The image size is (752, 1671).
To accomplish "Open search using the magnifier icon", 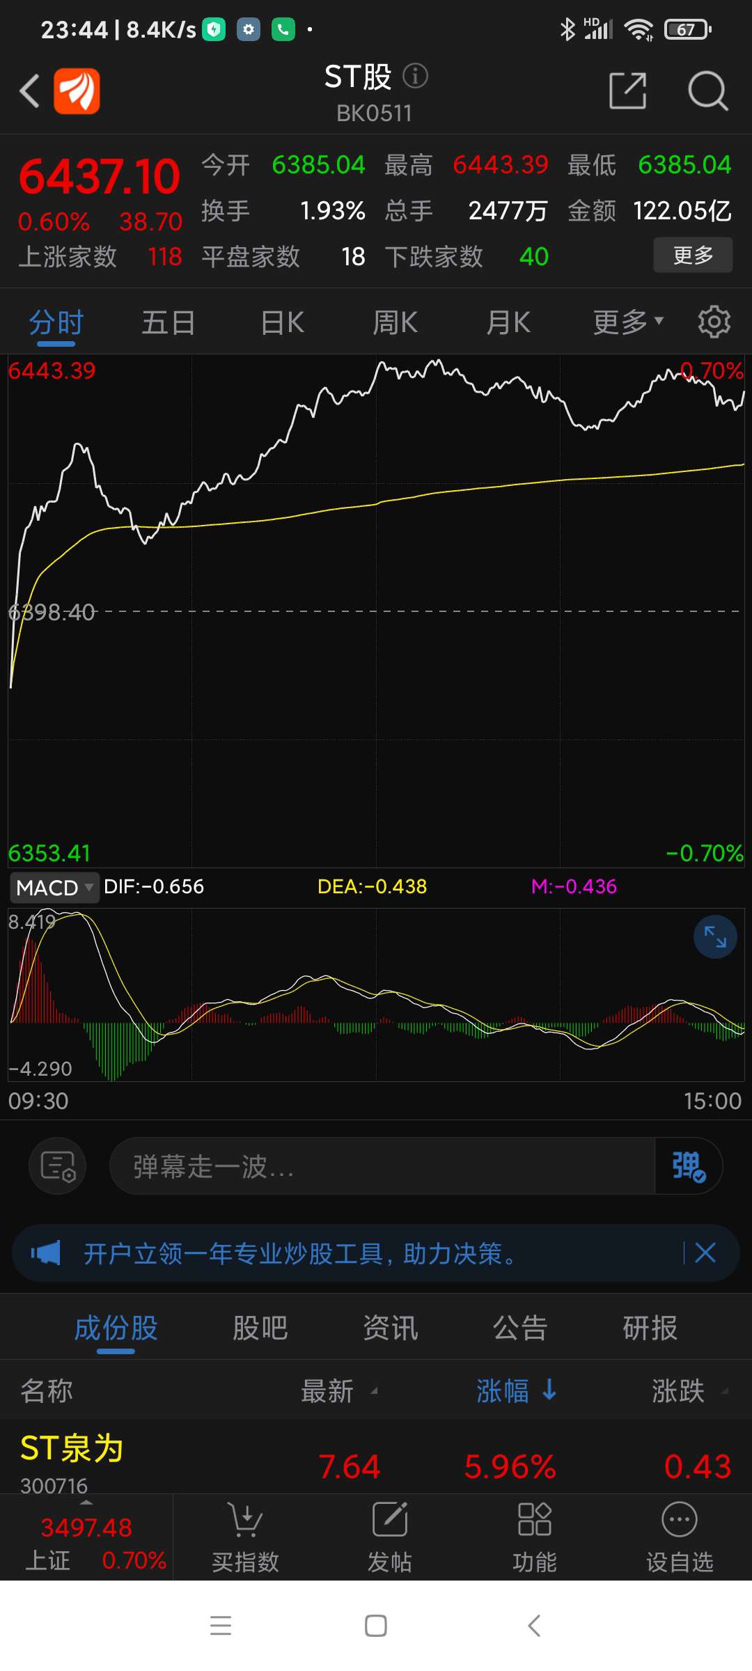I will point(707,91).
